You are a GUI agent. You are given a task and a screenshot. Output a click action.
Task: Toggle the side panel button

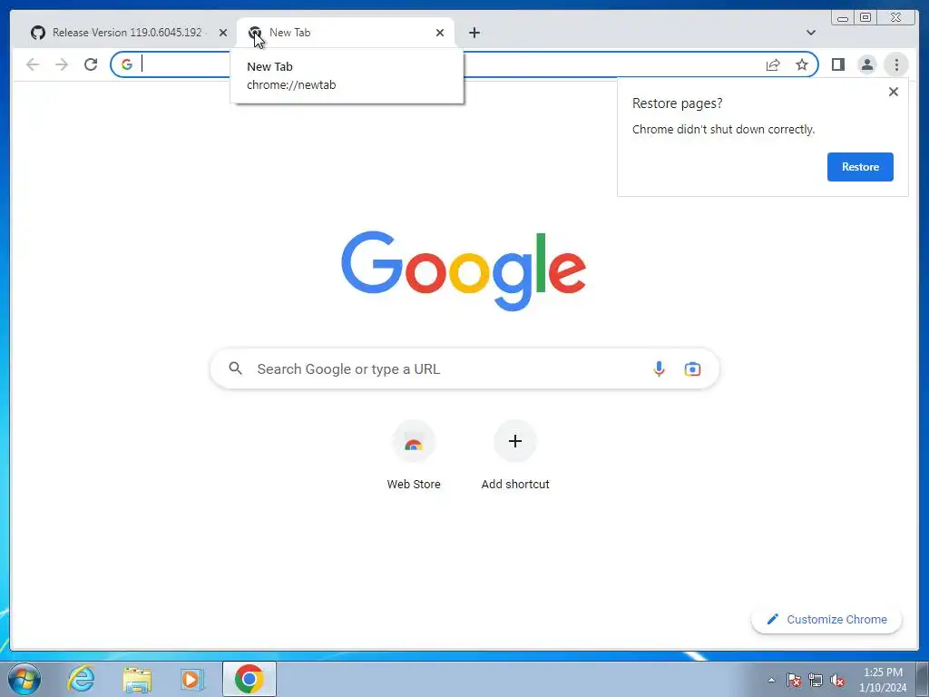[837, 64]
